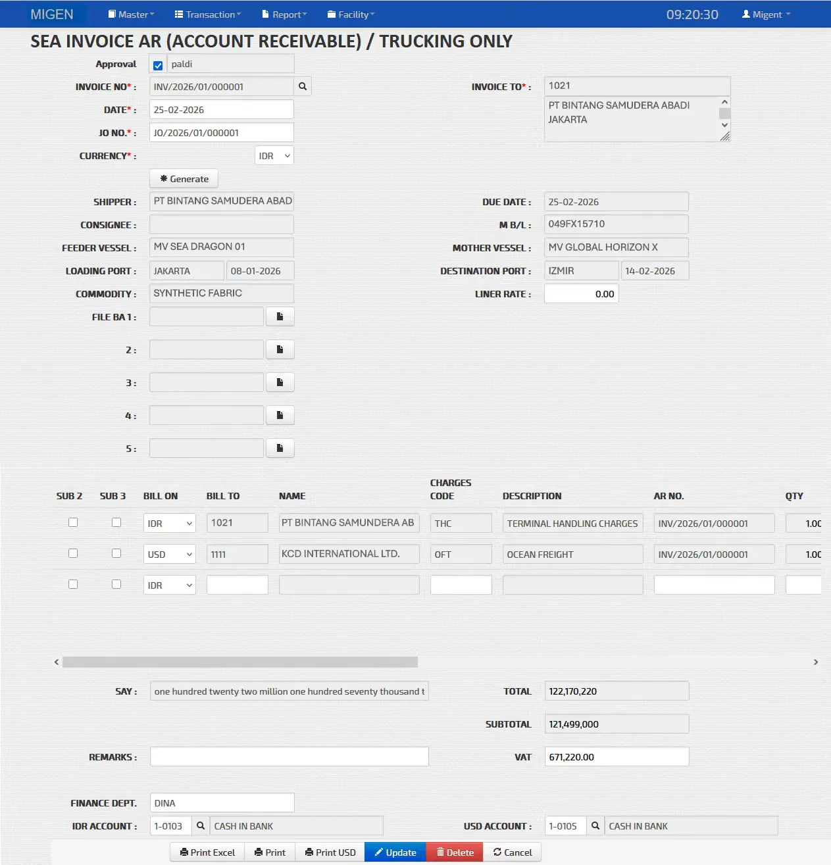The height and width of the screenshot is (865, 831).
Task: Click the VAT input field
Action: [x=617, y=757]
